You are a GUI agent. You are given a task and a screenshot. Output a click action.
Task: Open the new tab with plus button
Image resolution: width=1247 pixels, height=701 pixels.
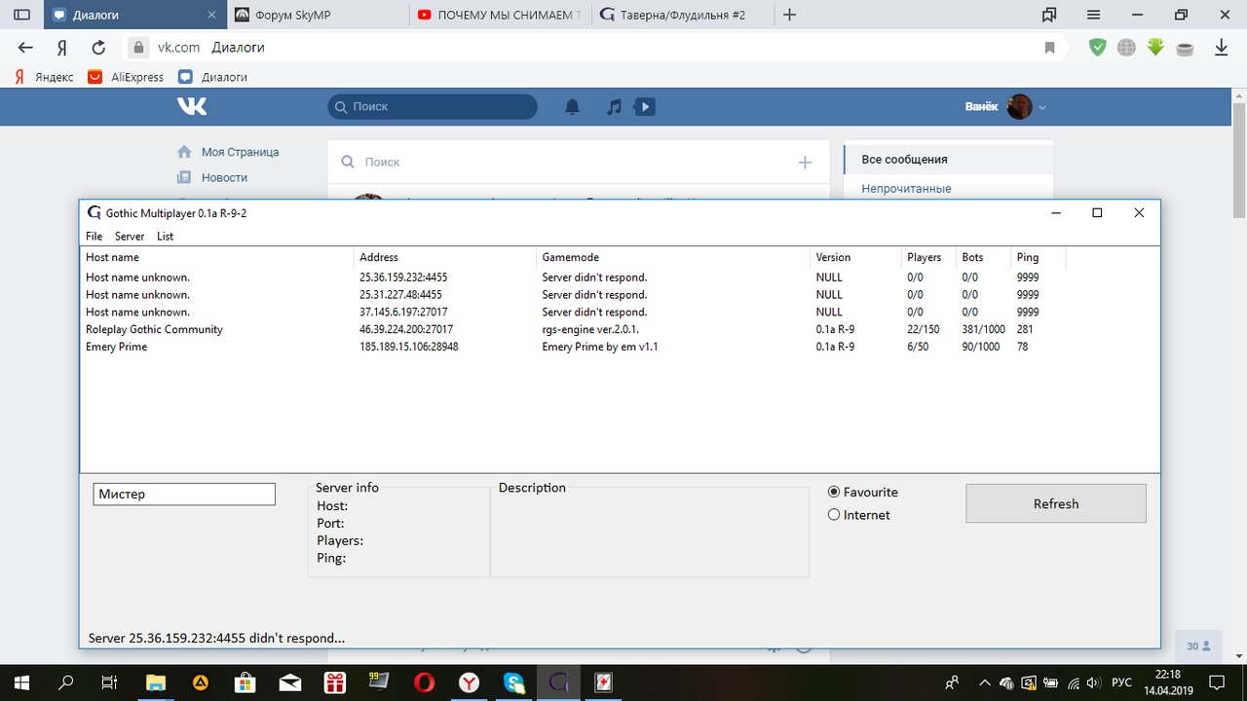789,15
